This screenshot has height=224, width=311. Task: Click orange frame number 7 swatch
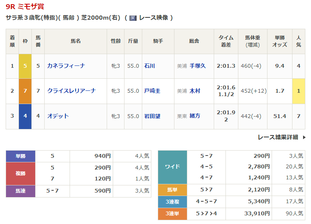[x=25, y=91]
